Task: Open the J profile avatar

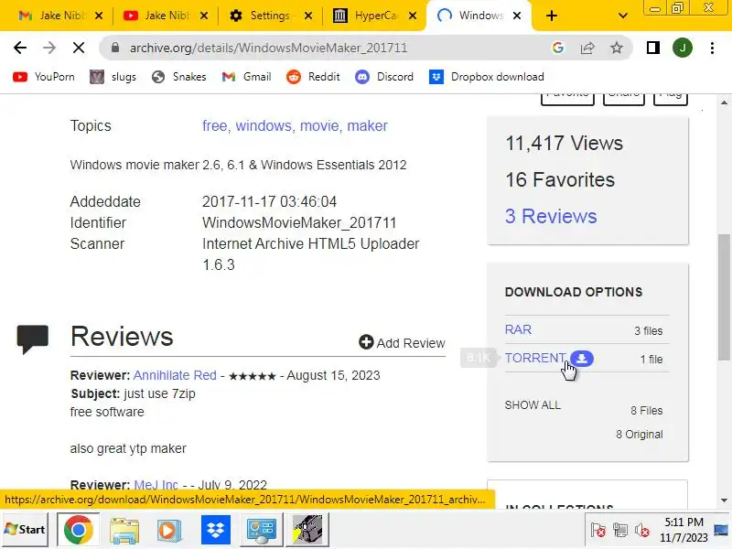Action: (682, 48)
